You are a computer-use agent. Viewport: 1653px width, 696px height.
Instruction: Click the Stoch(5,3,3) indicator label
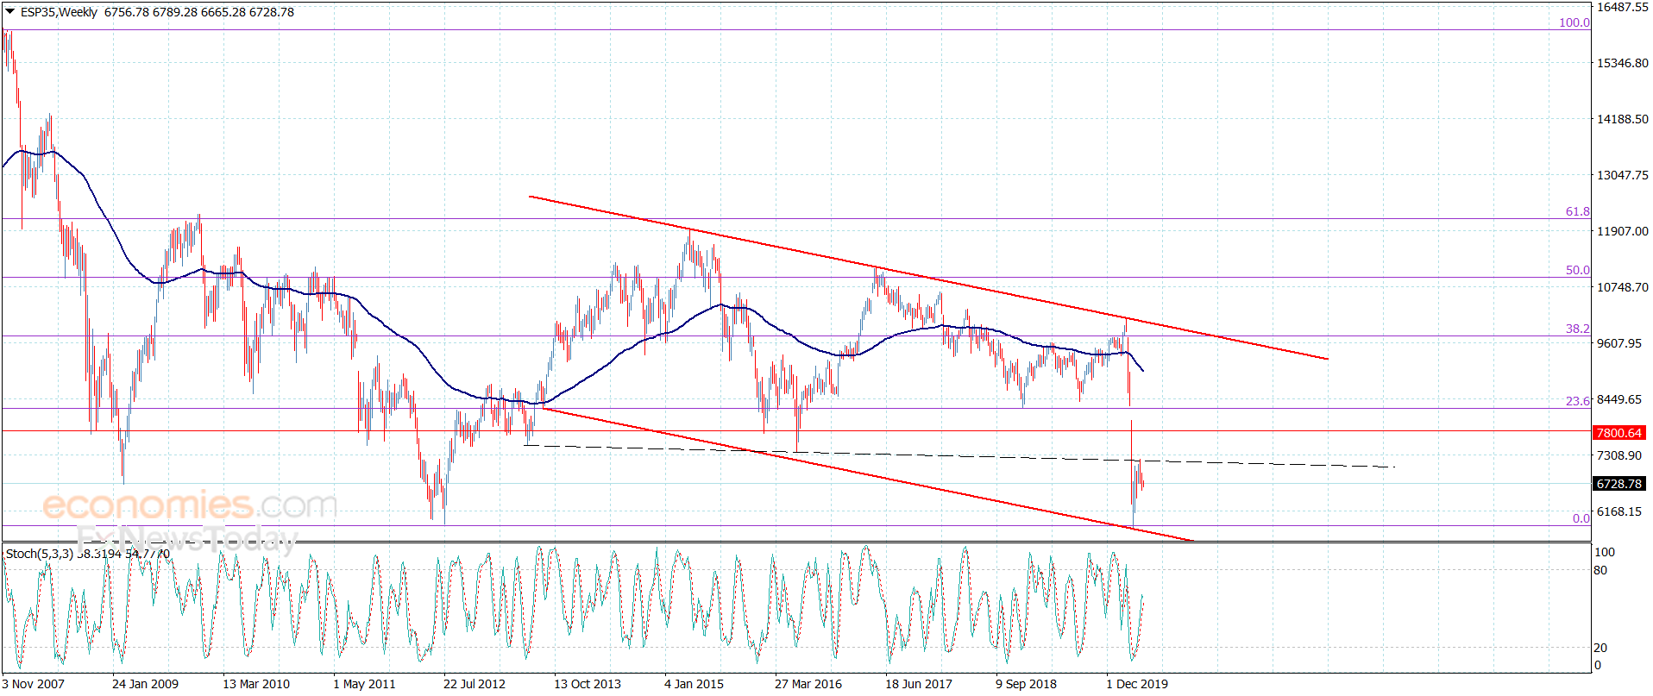tap(40, 554)
